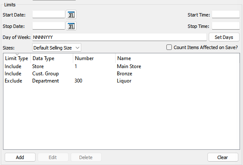The width and height of the screenshot is (243, 165).
Task: Click the Stop Time field
Action: pos(226,26)
